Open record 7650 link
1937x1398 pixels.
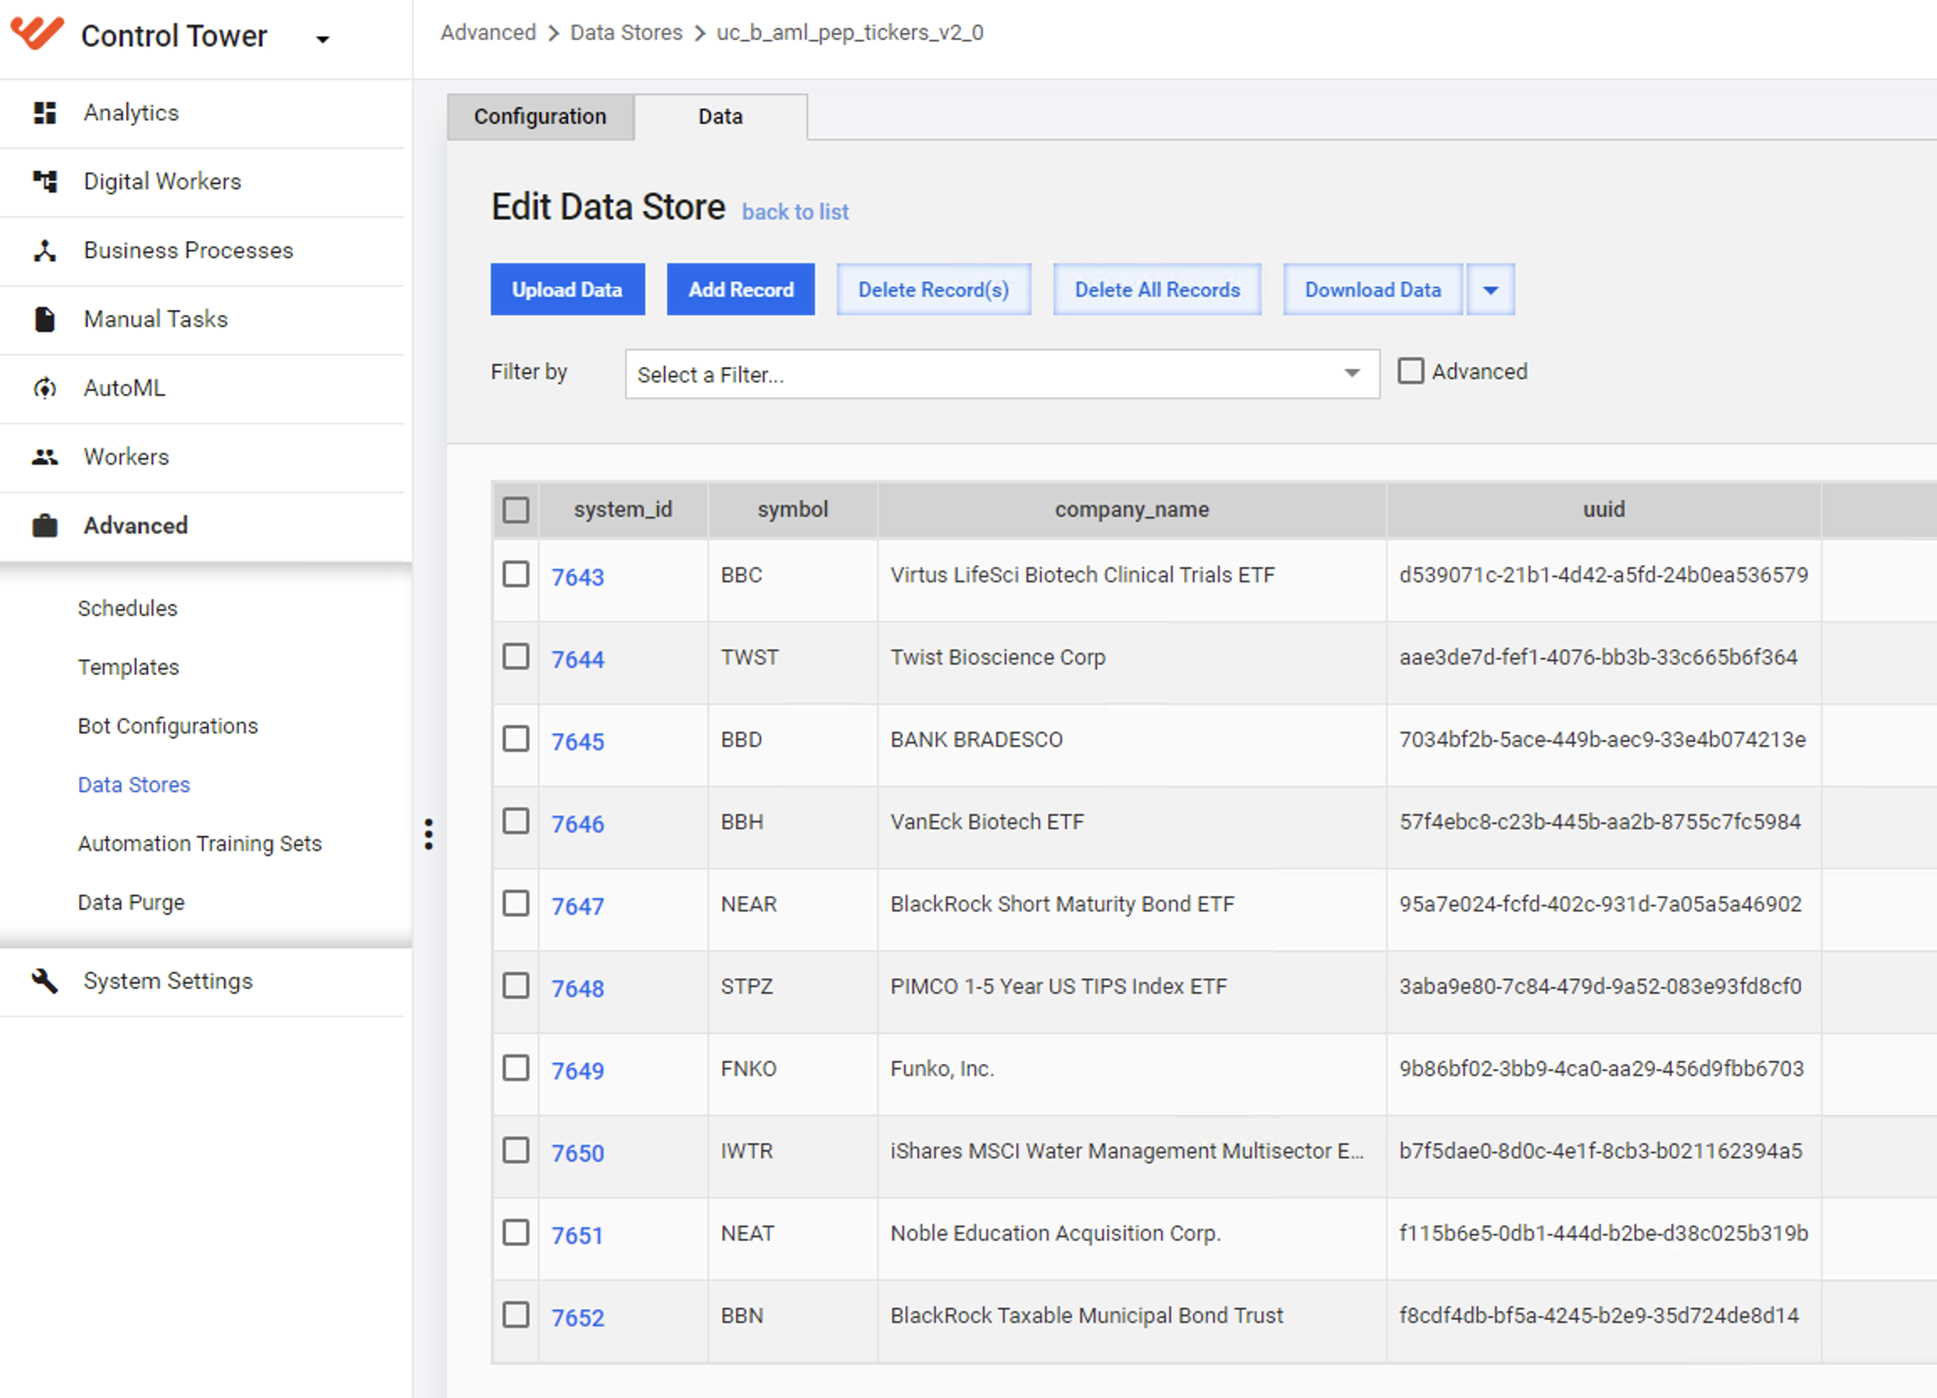coord(577,1153)
